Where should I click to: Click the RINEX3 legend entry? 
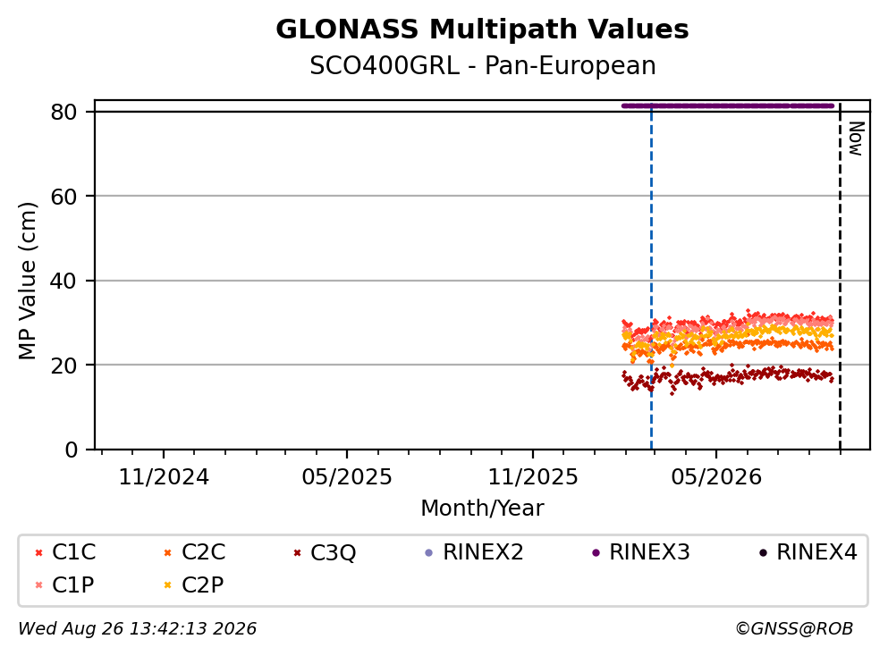point(641,551)
